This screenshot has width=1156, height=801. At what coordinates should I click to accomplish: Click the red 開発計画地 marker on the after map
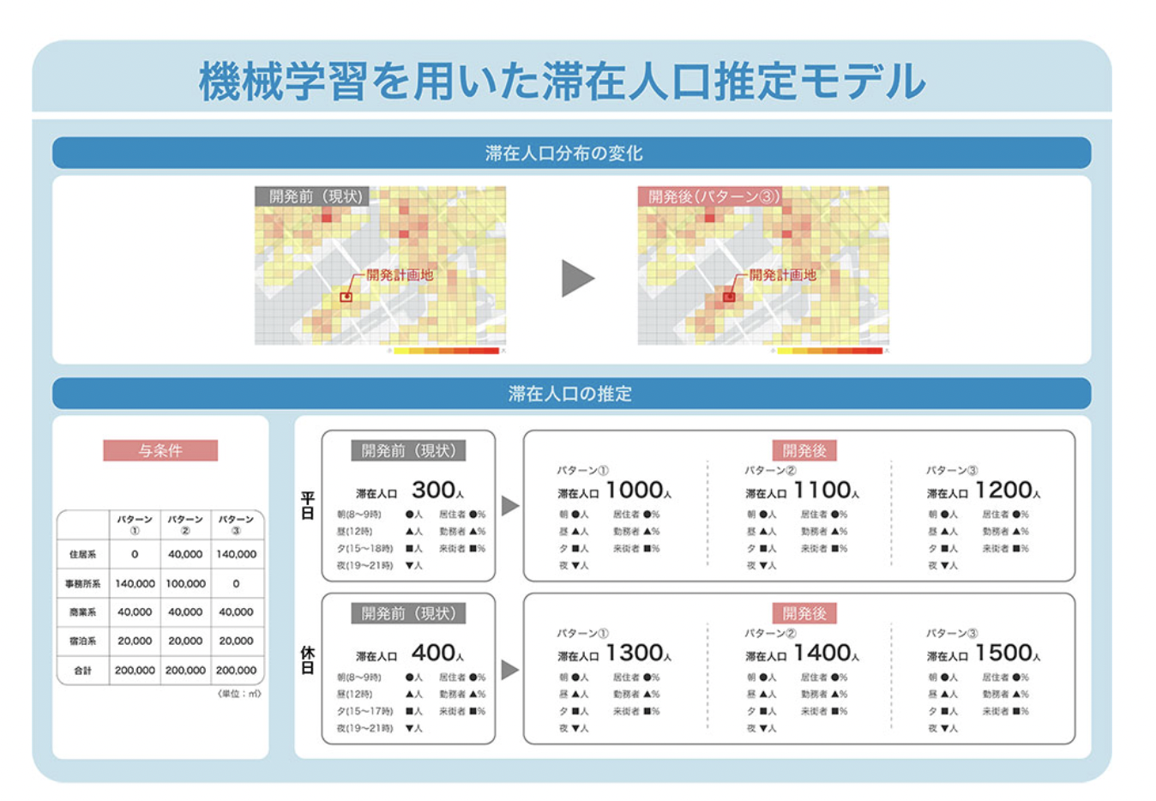(x=729, y=297)
